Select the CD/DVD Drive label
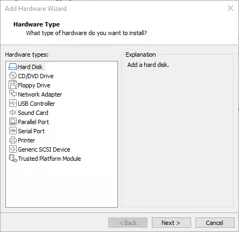 click(36, 76)
